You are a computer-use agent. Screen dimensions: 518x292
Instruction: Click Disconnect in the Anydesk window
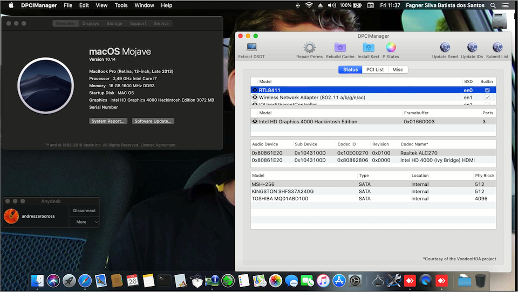pos(84,211)
